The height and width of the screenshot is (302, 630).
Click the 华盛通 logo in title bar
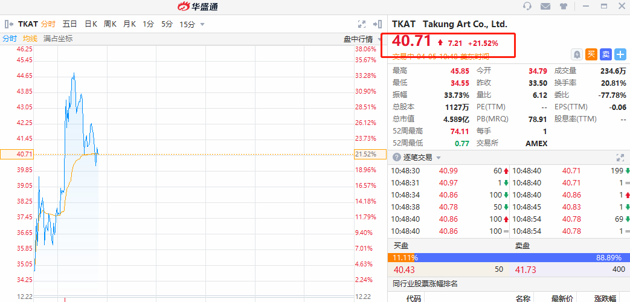(198, 7)
